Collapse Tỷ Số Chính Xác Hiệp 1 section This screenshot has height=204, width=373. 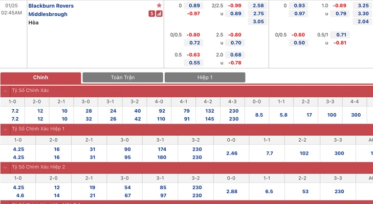click(x=5, y=129)
